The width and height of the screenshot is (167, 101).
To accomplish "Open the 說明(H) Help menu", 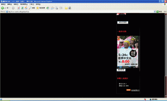I will pos(38,4).
